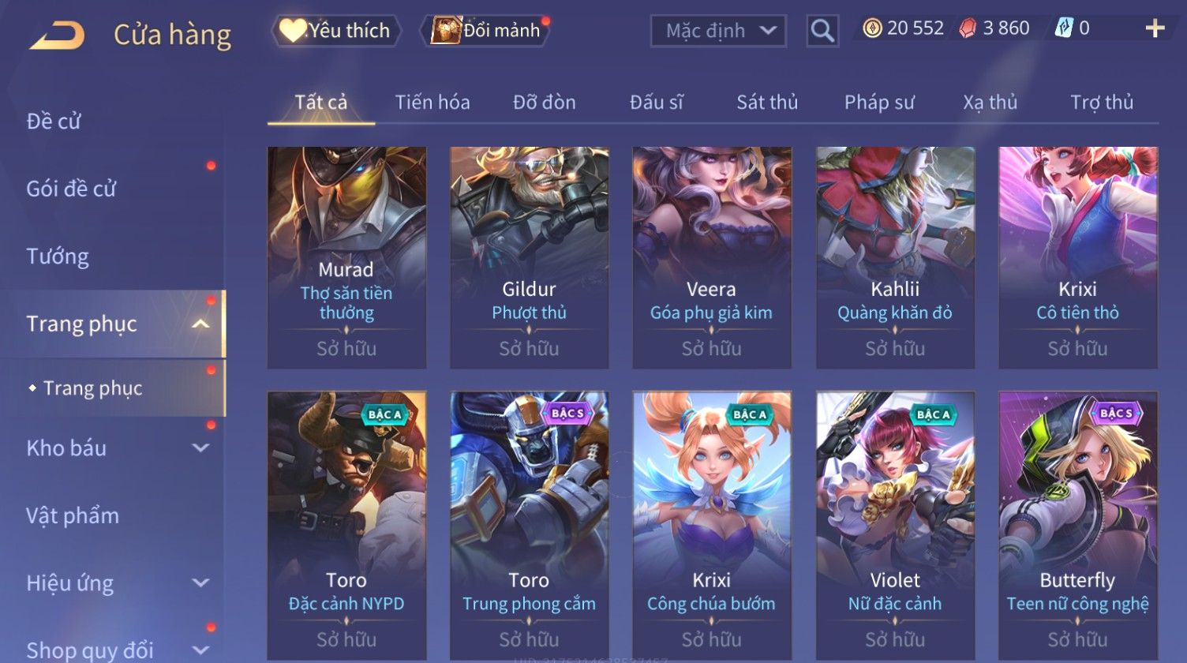Viewport: 1187px width, 663px height.
Task: Select the Tiến hóa tab
Action: (x=432, y=102)
